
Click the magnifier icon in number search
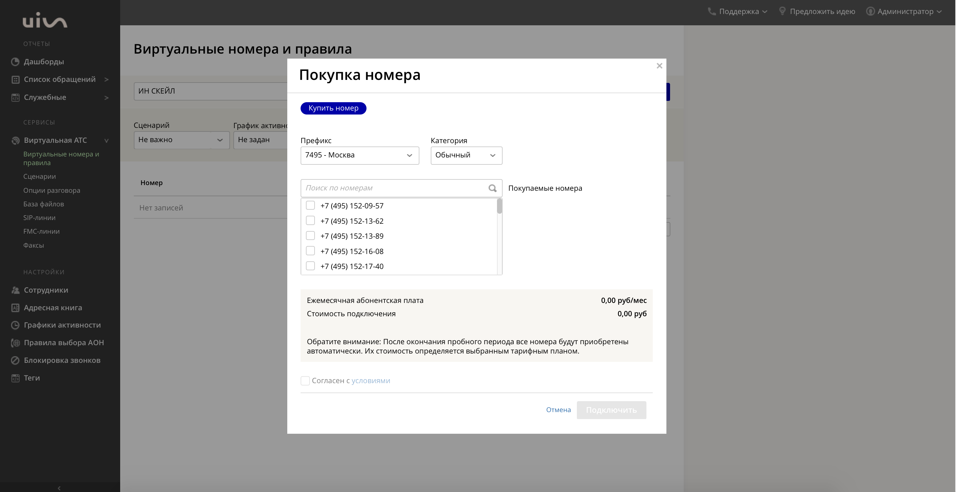pyautogui.click(x=492, y=188)
